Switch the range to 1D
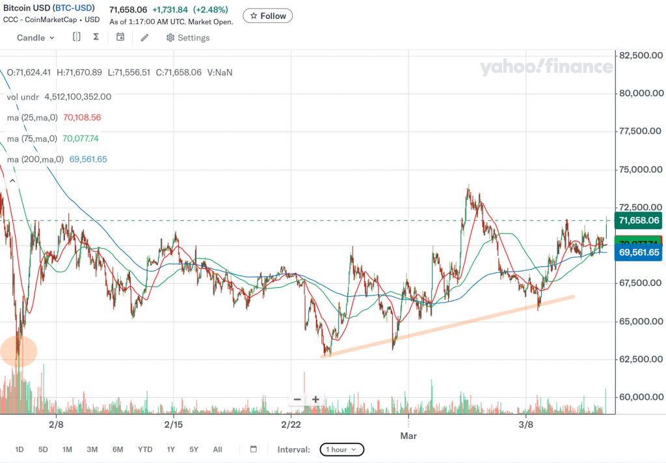The image size is (666, 463). 20,449
